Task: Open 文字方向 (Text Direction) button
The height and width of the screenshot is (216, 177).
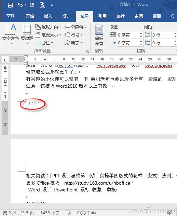Action: [11, 34]
